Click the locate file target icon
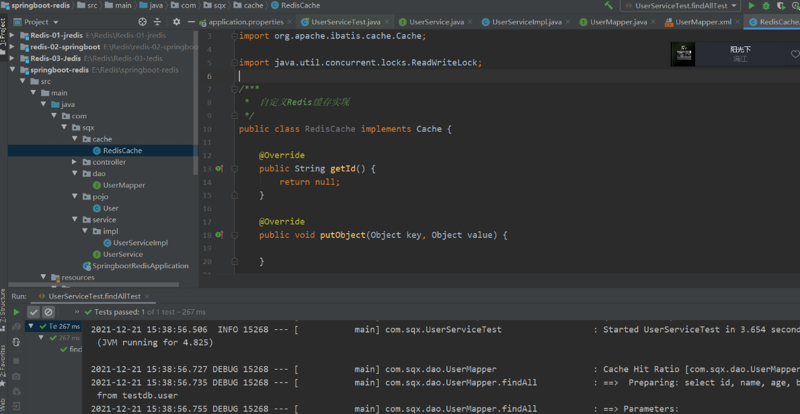800x414 pixels. pos(143,22)
